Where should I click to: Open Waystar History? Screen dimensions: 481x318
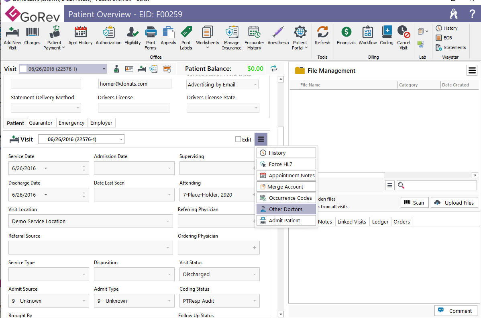coord(446,28)
